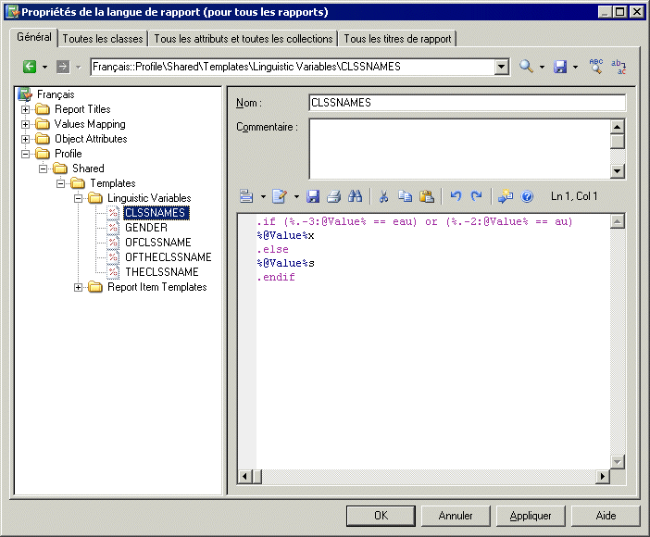Click the grey Forward navigation arrow
The width and height of the screenshot is (650, 537).
(x=63, y=67)
